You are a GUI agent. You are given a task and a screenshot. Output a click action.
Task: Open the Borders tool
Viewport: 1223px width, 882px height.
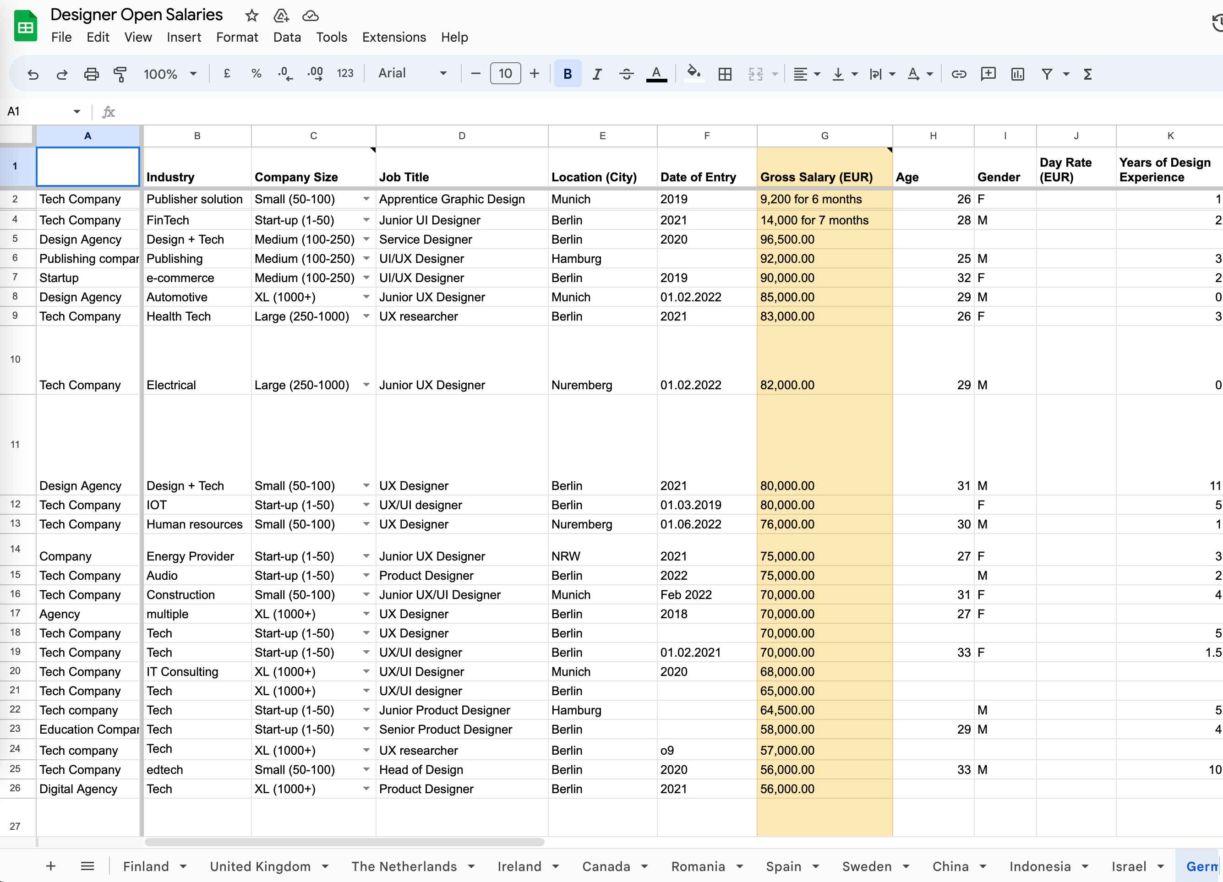(x=725, y=74)
